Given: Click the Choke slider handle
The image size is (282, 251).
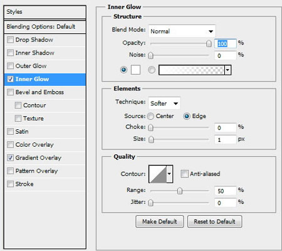Looking at the screenshot, I should (150, 127).
